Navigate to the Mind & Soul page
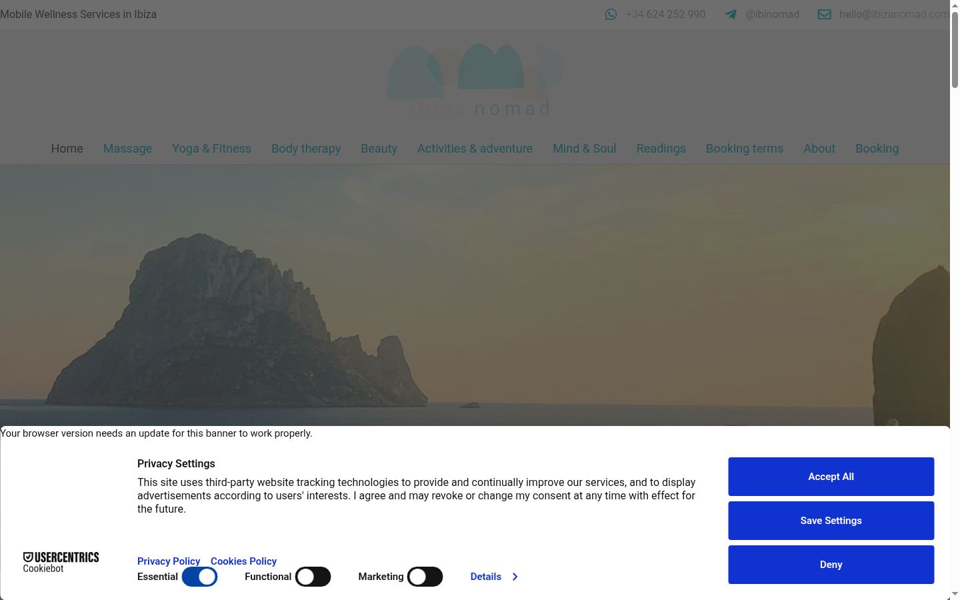This screenshot has height=600, width=960. pos(585,149)
